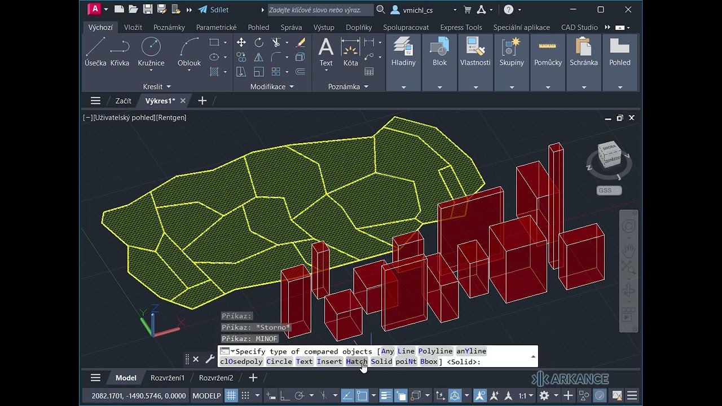
Task: Activate the Rotate modify tool
Action: click(x=259, y=42)
